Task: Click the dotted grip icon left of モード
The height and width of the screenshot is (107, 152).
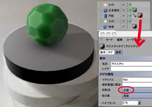Action: [102, 39]
